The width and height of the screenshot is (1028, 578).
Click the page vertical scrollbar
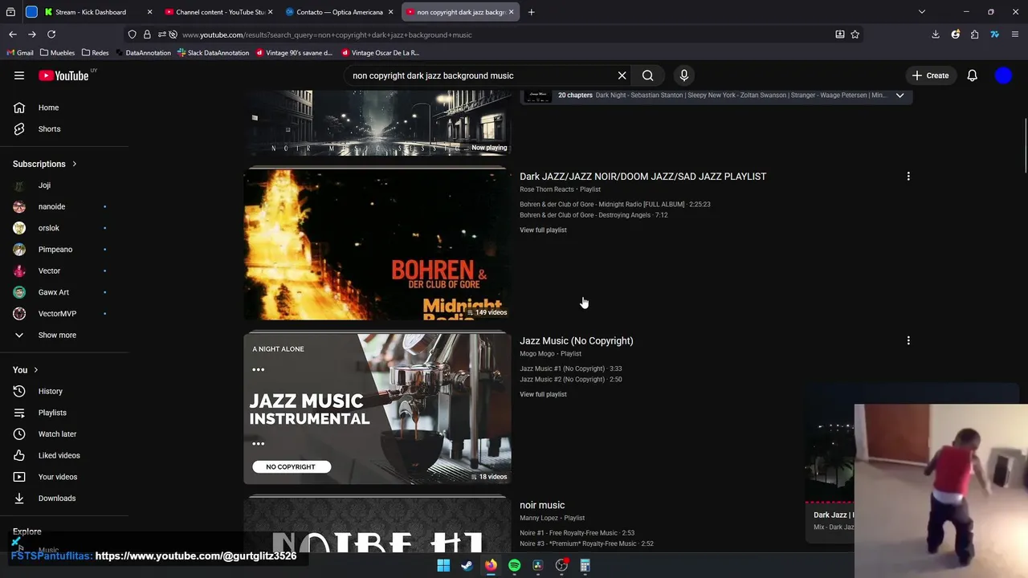coord(1024,144)
